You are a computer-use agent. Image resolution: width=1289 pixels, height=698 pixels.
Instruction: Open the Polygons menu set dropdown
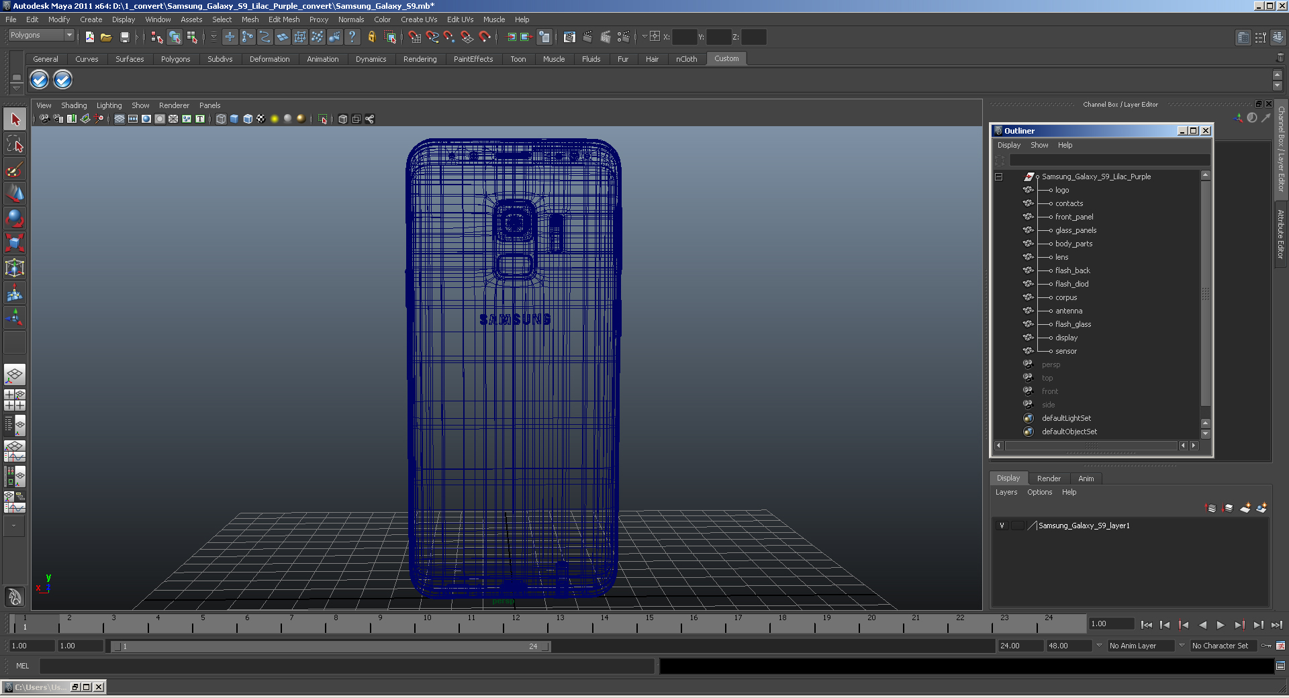point(41,35)
